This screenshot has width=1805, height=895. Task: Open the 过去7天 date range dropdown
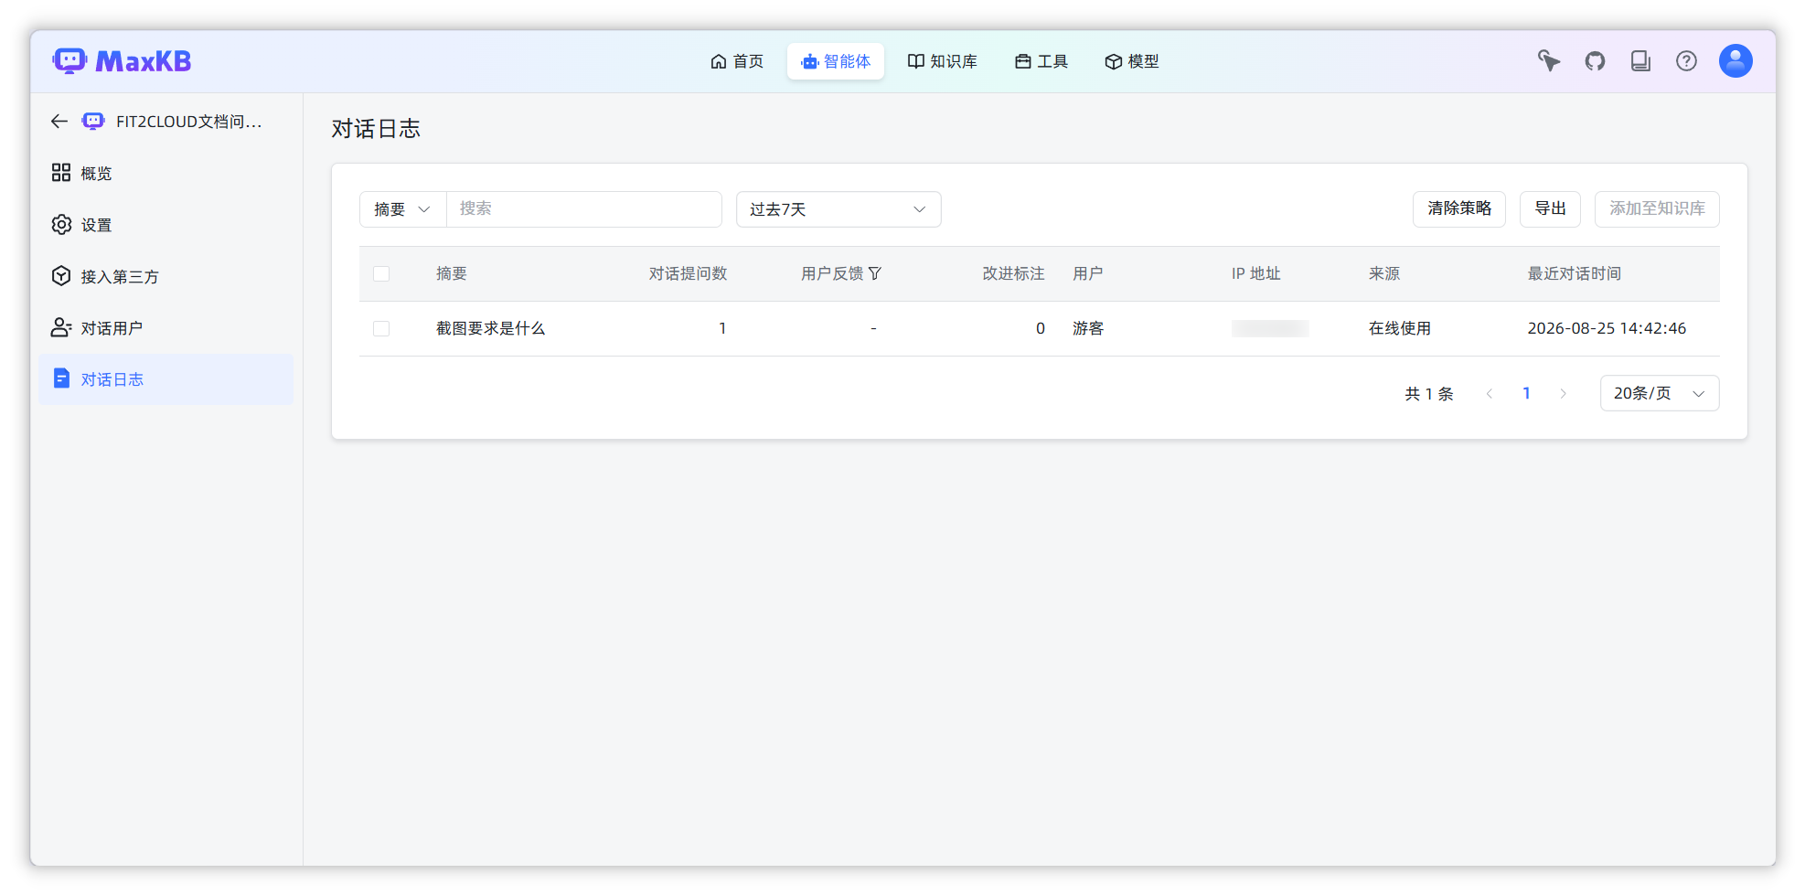tap(838, 209)
